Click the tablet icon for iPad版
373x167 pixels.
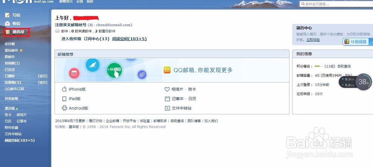coord(64,99)
